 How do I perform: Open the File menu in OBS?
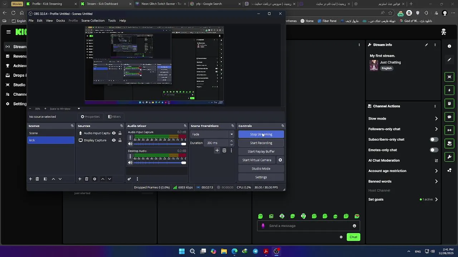(x=31, y=21)
